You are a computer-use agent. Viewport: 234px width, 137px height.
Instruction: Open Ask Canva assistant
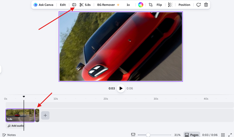pos(43,5)
